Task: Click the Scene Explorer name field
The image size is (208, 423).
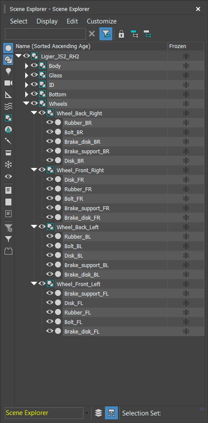Action: [44, 413]
